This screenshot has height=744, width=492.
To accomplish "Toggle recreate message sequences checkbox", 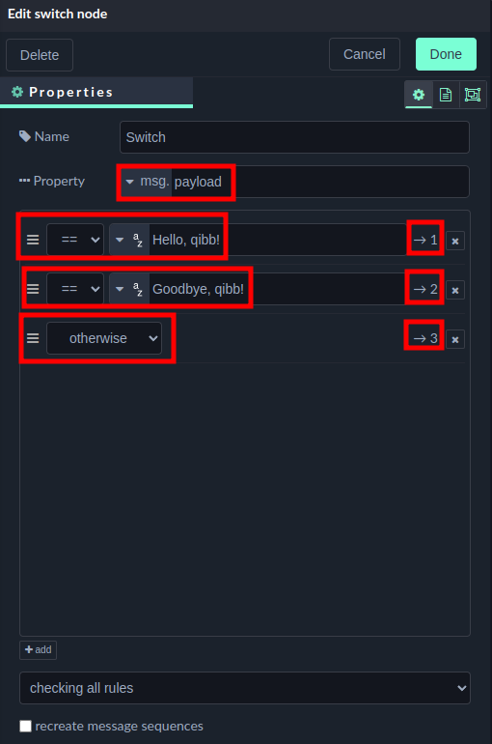I will pos(26,726).
